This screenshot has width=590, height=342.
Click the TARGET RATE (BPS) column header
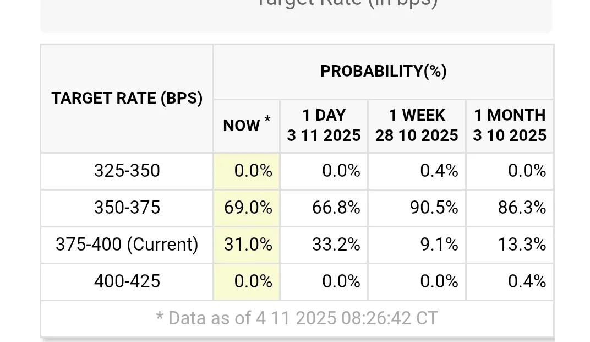click(x=127, y=99)
